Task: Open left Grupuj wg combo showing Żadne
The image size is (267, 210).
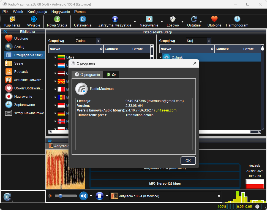Action: tap(88, 41)
